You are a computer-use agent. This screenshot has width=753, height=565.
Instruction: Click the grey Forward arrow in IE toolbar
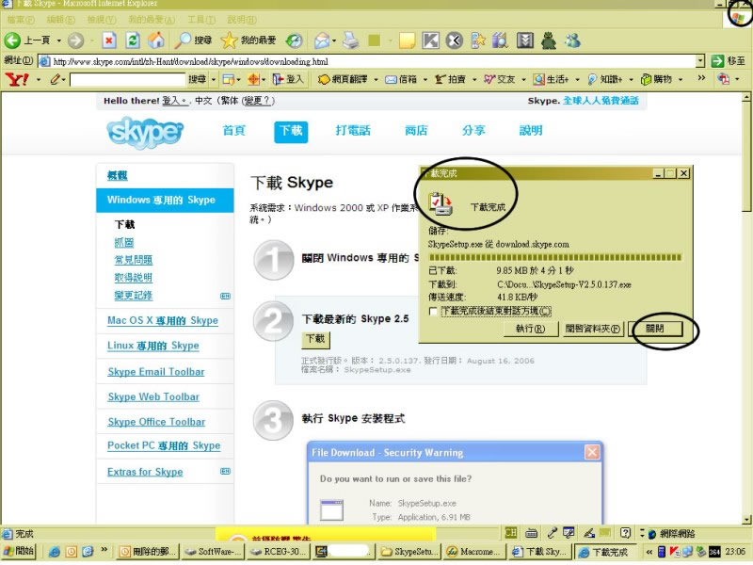tap(75, 40)
